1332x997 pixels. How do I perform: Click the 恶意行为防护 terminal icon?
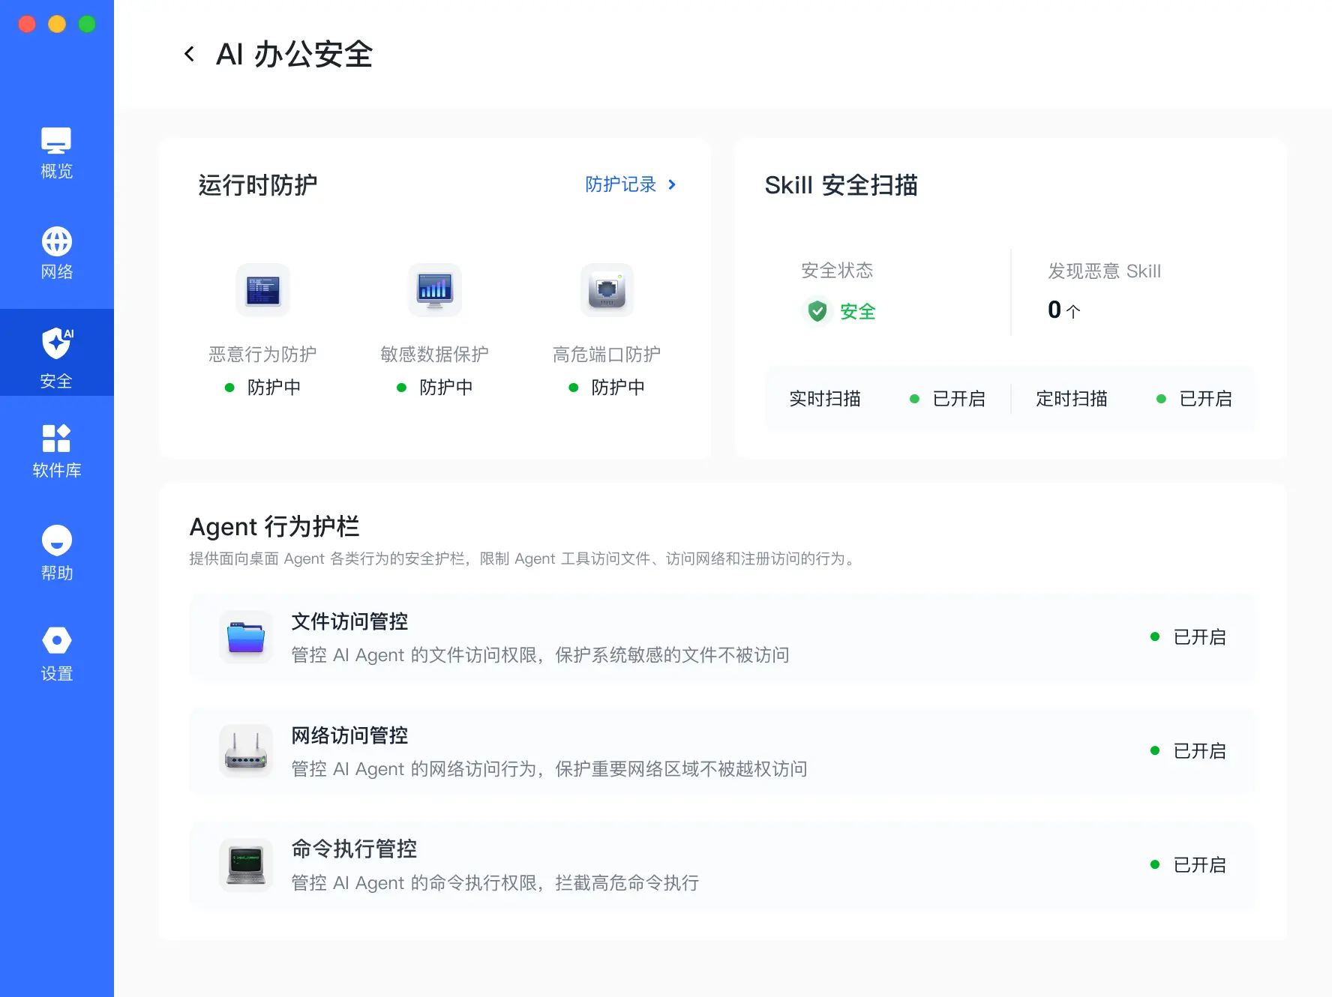262,290
